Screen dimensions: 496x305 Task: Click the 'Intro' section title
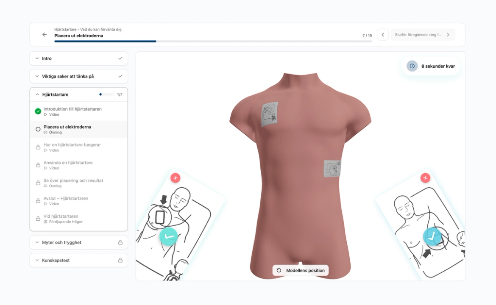point(47,58)
